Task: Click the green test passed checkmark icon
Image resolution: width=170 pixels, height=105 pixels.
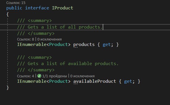Action: [39, 76]
